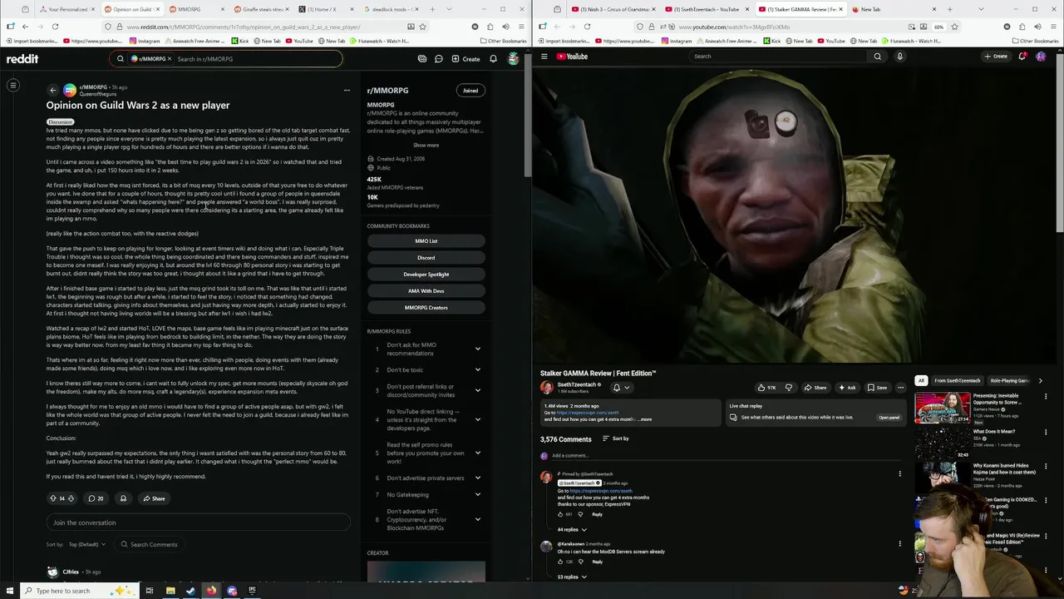Open Presenting: Inevitable Opportunity video thumbnail

click(x=942, y=408)
